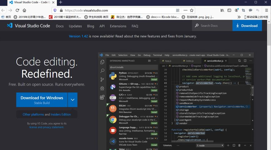Expand the download options arrow beside Download for Windows
This screenshot has height=150, width=271.
[x=72, y=100]
